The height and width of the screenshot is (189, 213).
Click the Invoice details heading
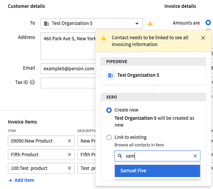coord(180,6)
